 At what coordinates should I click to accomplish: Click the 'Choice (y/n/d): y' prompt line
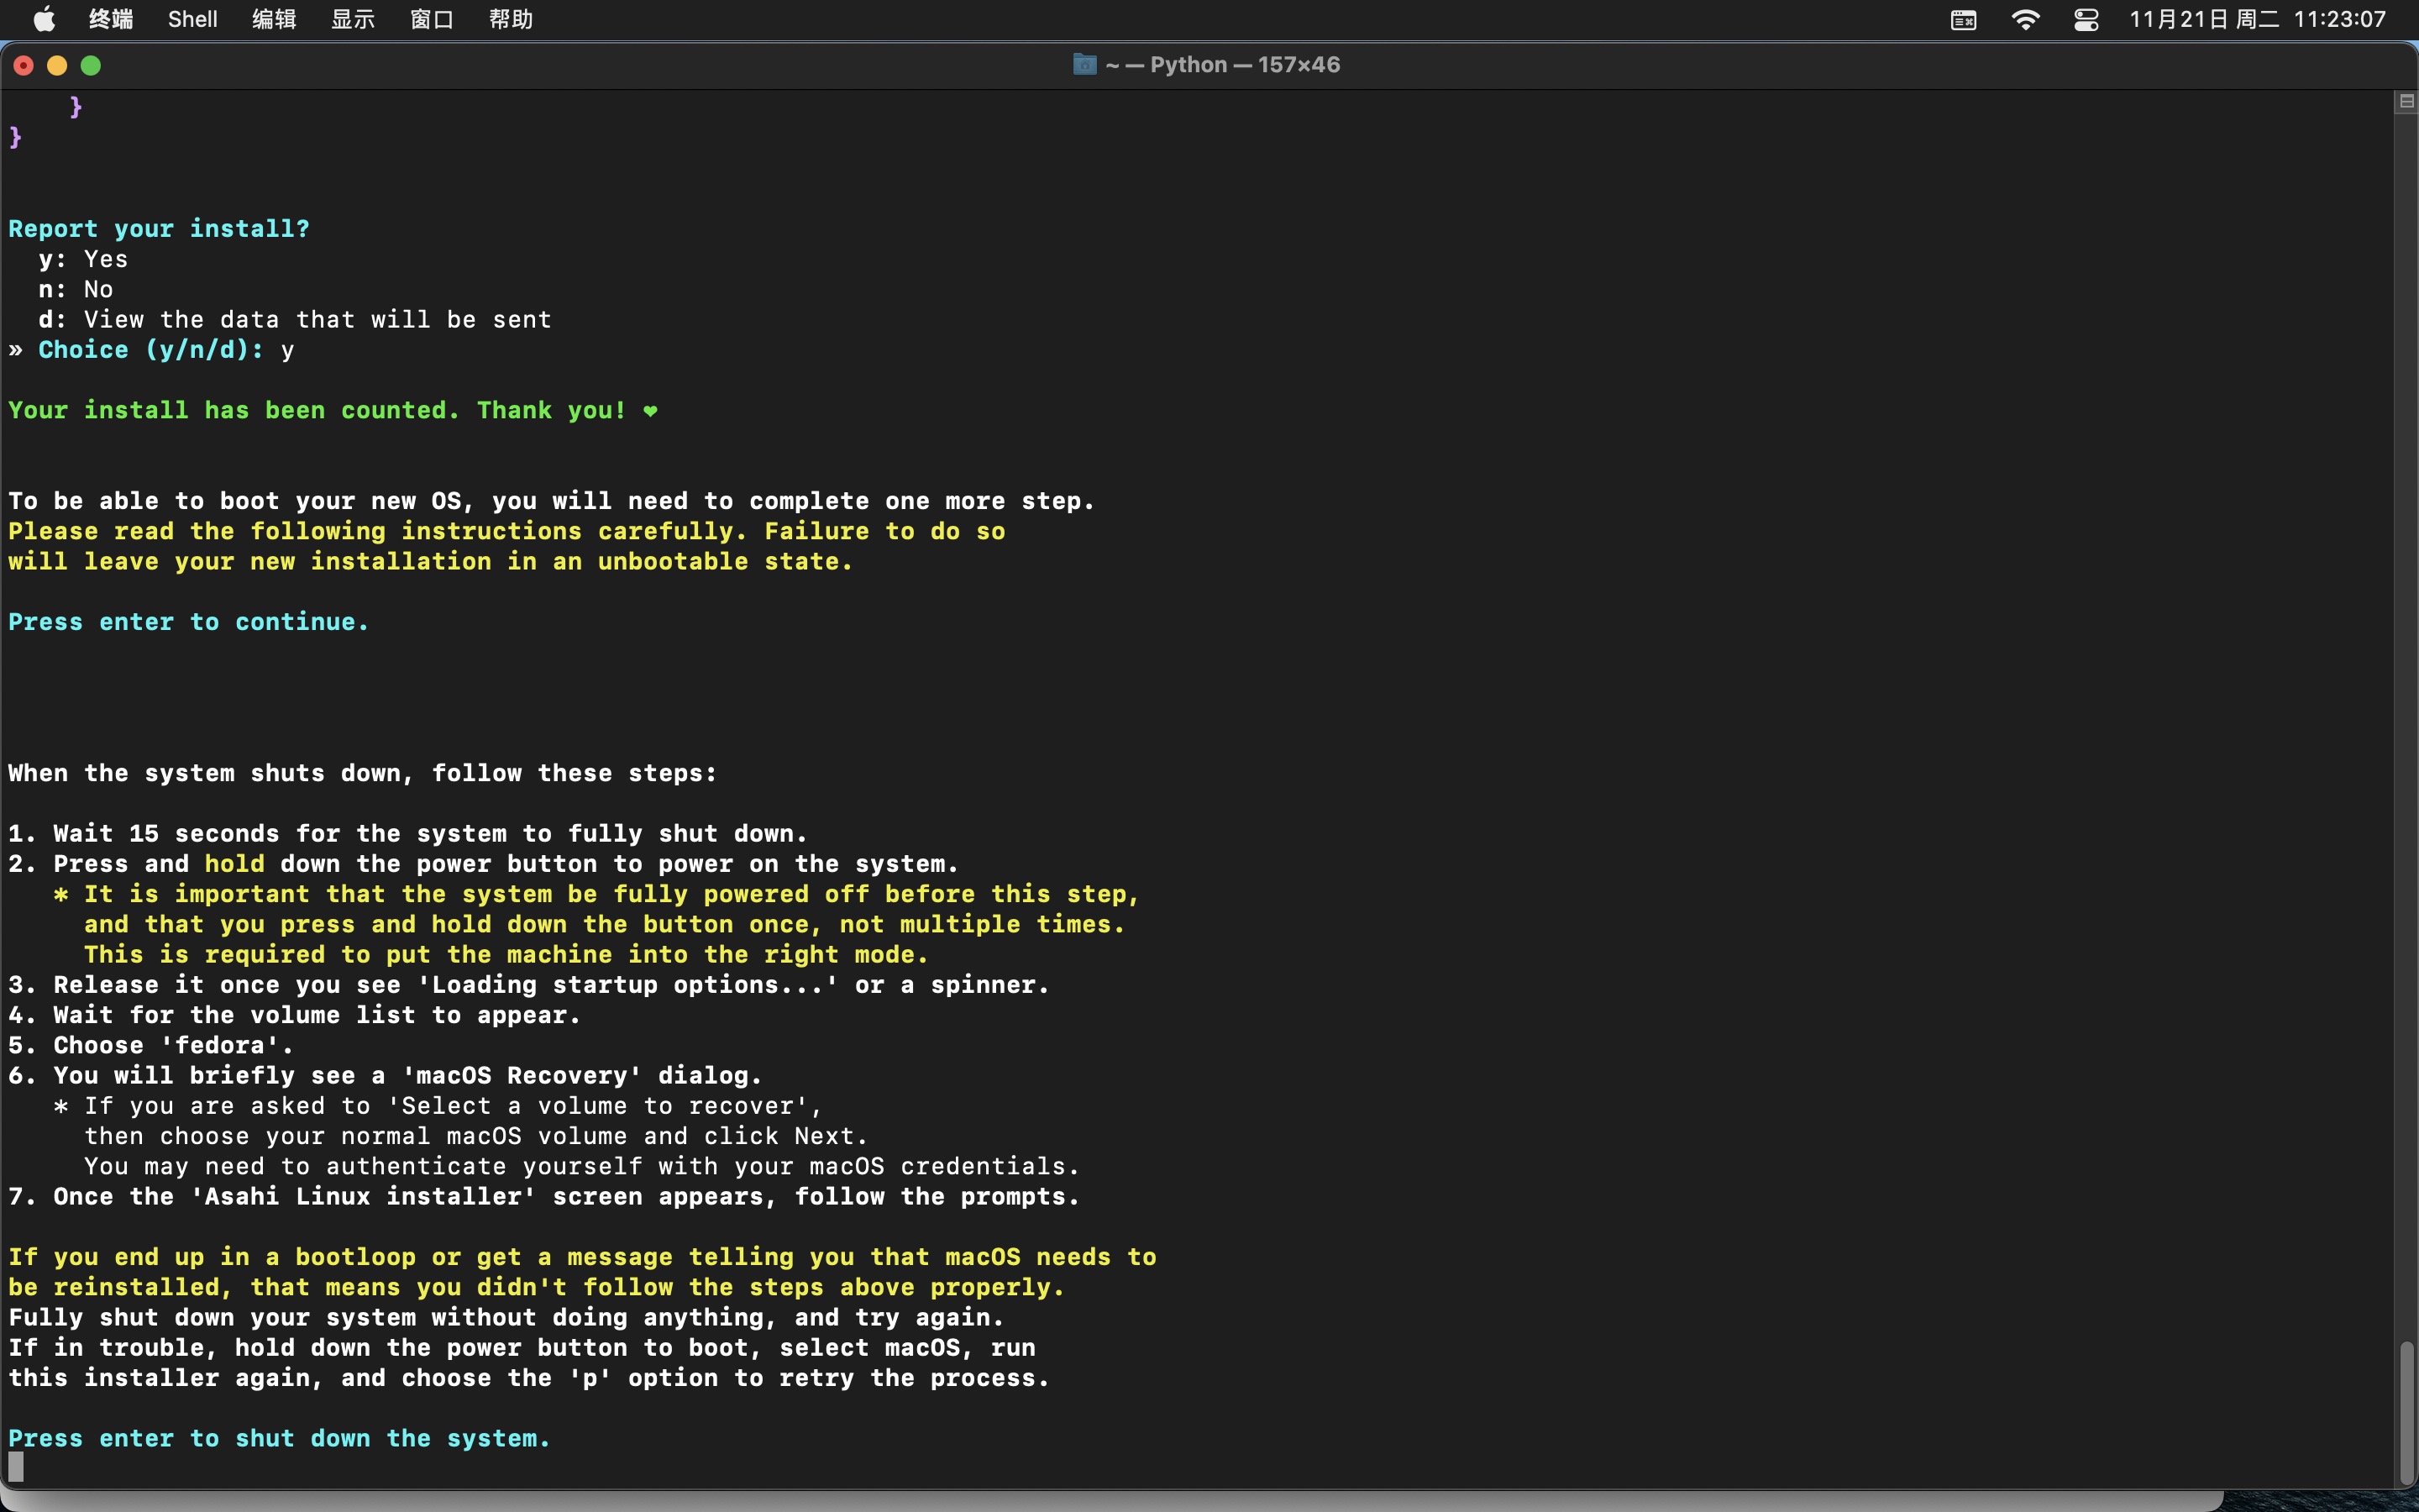pos(151,349)
